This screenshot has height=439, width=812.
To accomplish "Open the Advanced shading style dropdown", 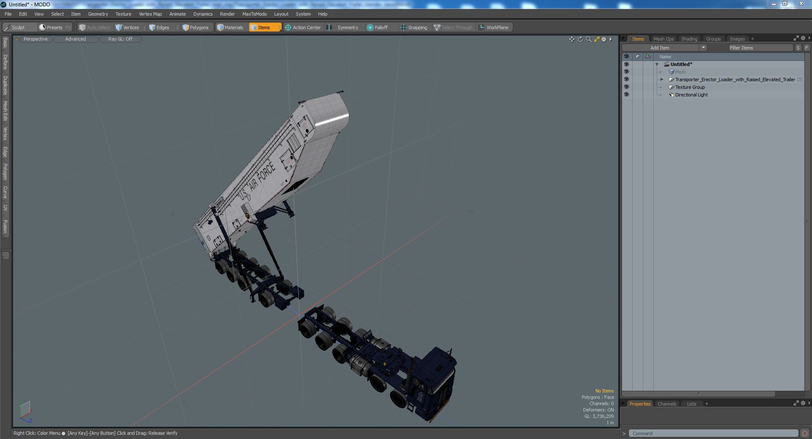I will click(75, 39).
